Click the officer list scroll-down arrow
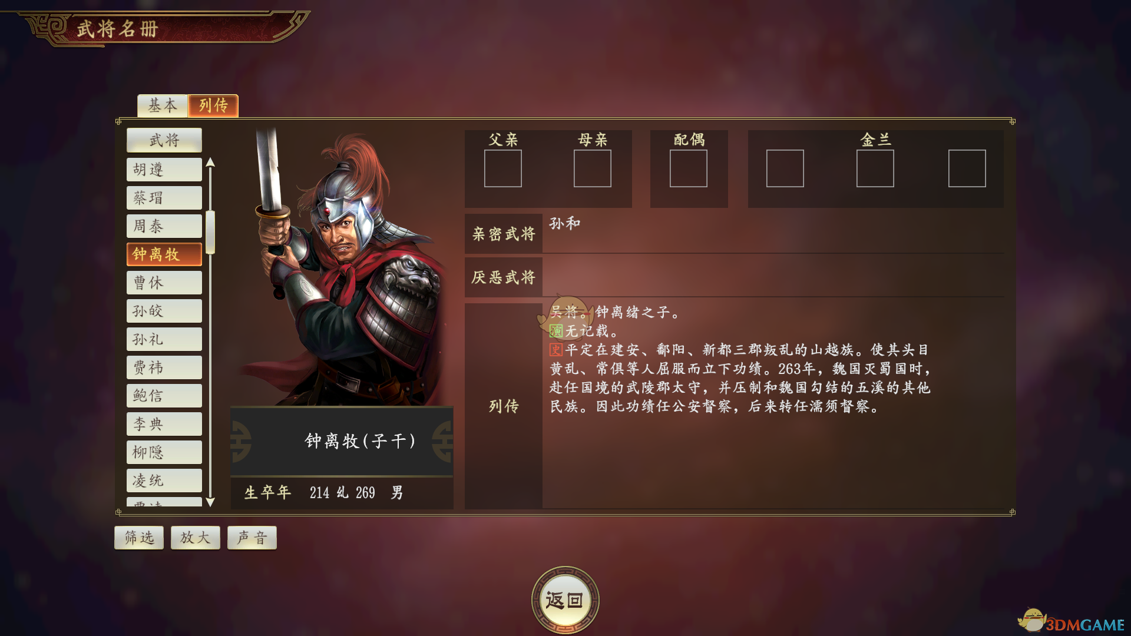 pyautogui.click(x=210, y=502)
